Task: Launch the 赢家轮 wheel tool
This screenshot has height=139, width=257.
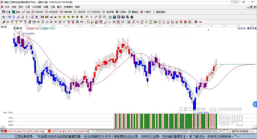Action: click(x=133, y=12)
